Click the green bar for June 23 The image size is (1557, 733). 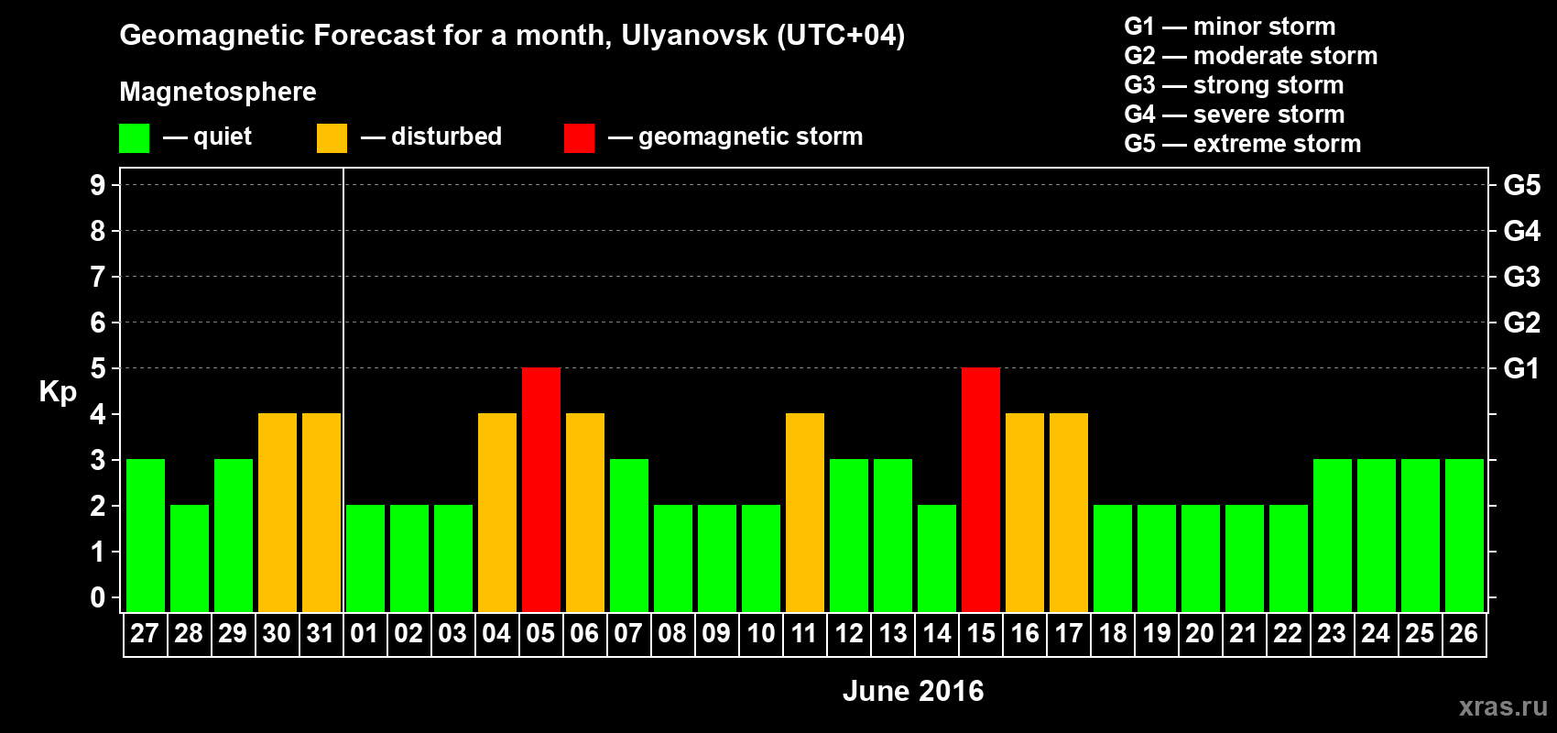point(1333,536)
